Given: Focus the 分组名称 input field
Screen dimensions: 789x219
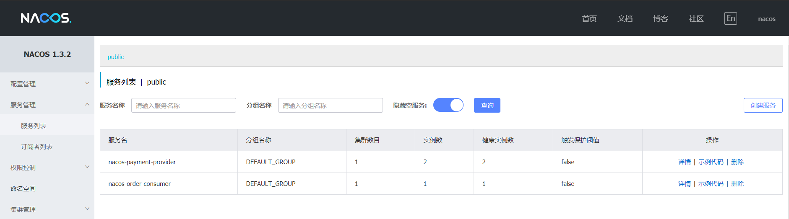Looking at the screenshot, I should click(x=330, y=106).
